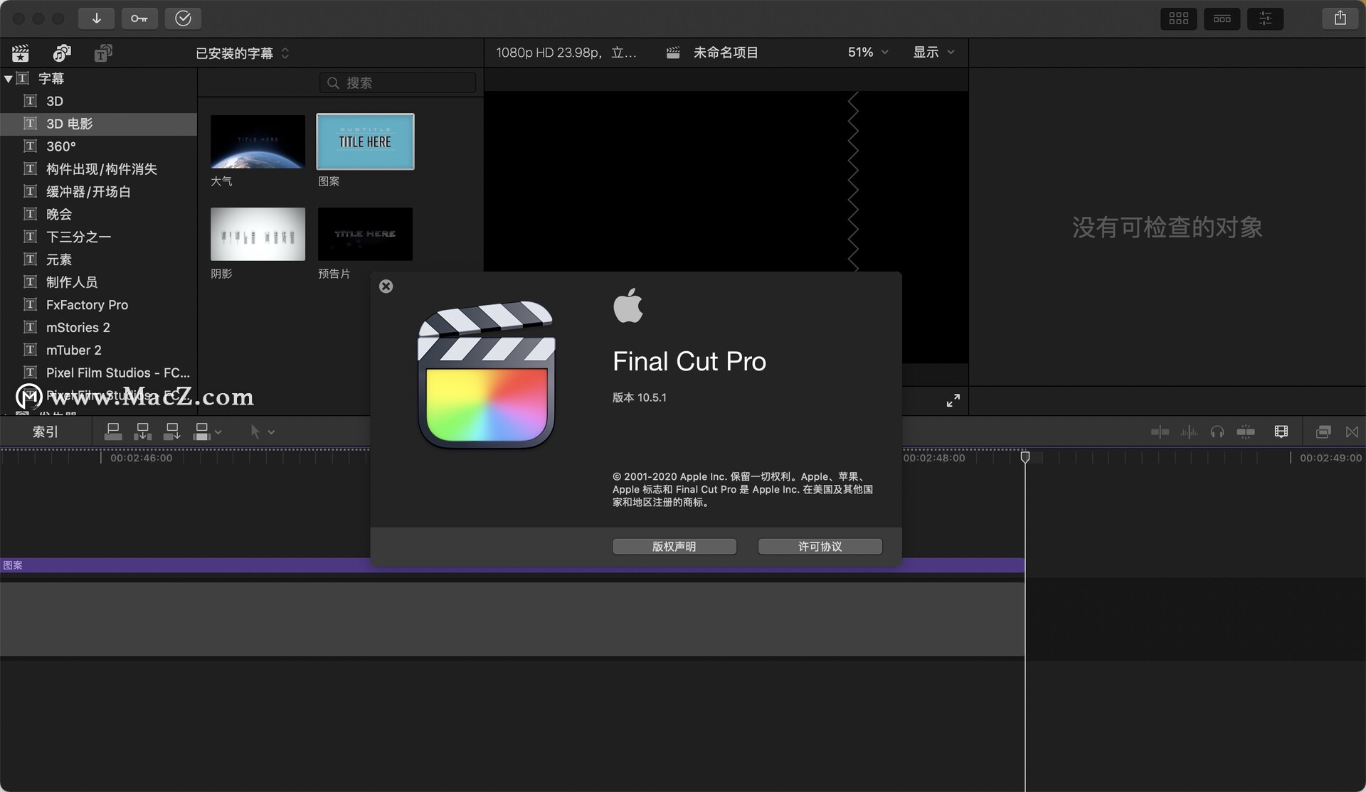1366x792 pixels.
Task: Open the 51% viewer zoom dropdown
Action: (868, 53)
